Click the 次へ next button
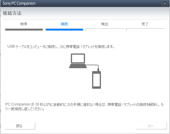 [151, 125]
